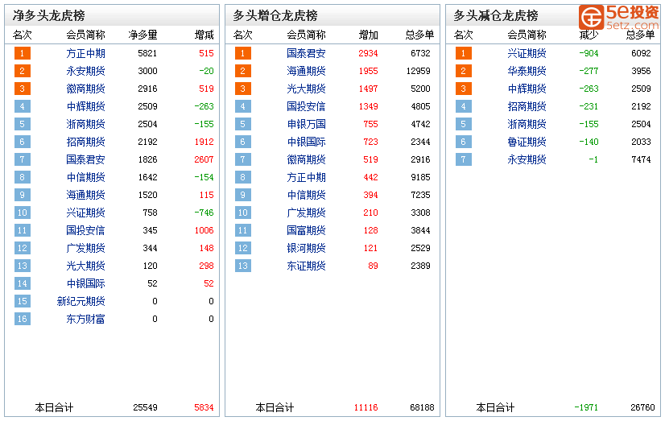Open 中银国际 in 净多头龙虎榜
The width and height of the screenshot is (665, 421).
click(85, 283)
